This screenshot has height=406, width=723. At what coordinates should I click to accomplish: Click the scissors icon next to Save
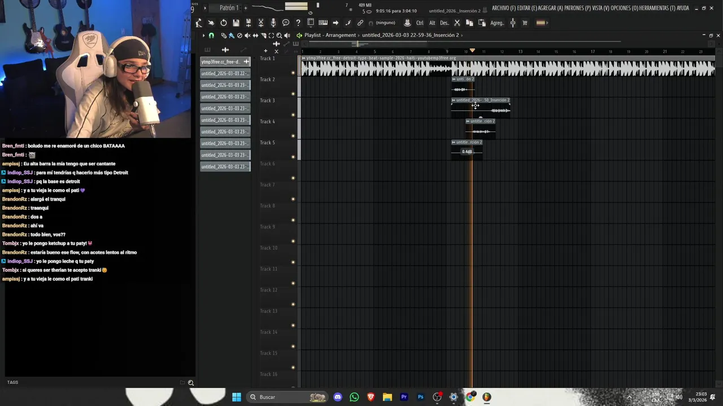(261, 23)
